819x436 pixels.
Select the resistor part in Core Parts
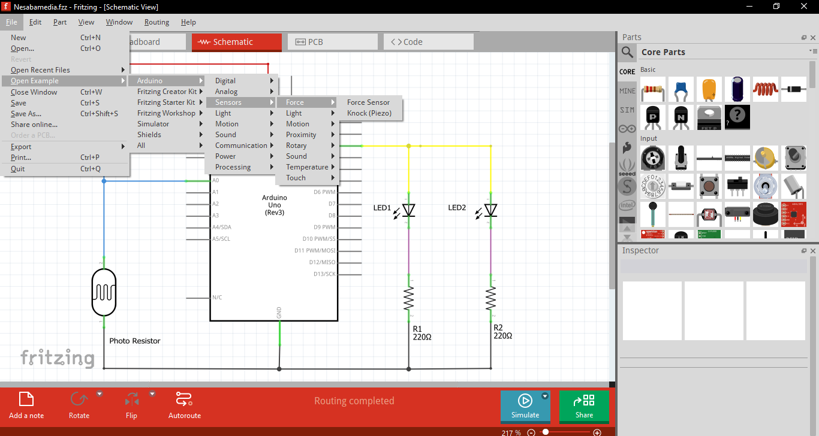point(652,90)
